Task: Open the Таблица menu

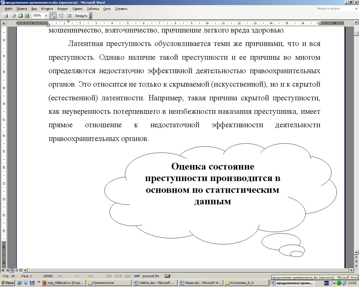Action: [93, 9]
